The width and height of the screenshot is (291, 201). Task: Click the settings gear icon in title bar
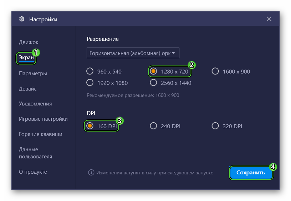(x=22, y=19)
